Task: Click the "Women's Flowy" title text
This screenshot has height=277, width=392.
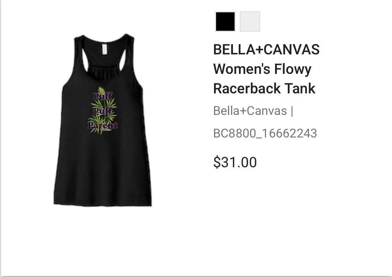Action: coord(262,69)
